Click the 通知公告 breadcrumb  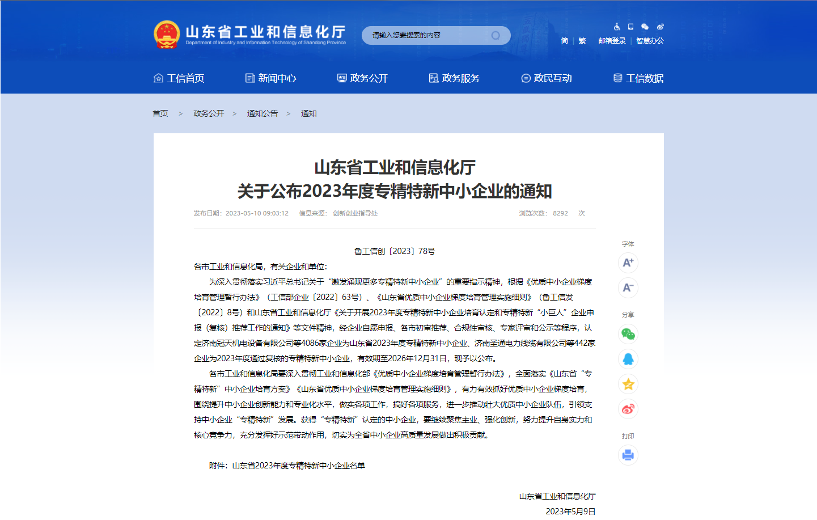click(263, 113)
